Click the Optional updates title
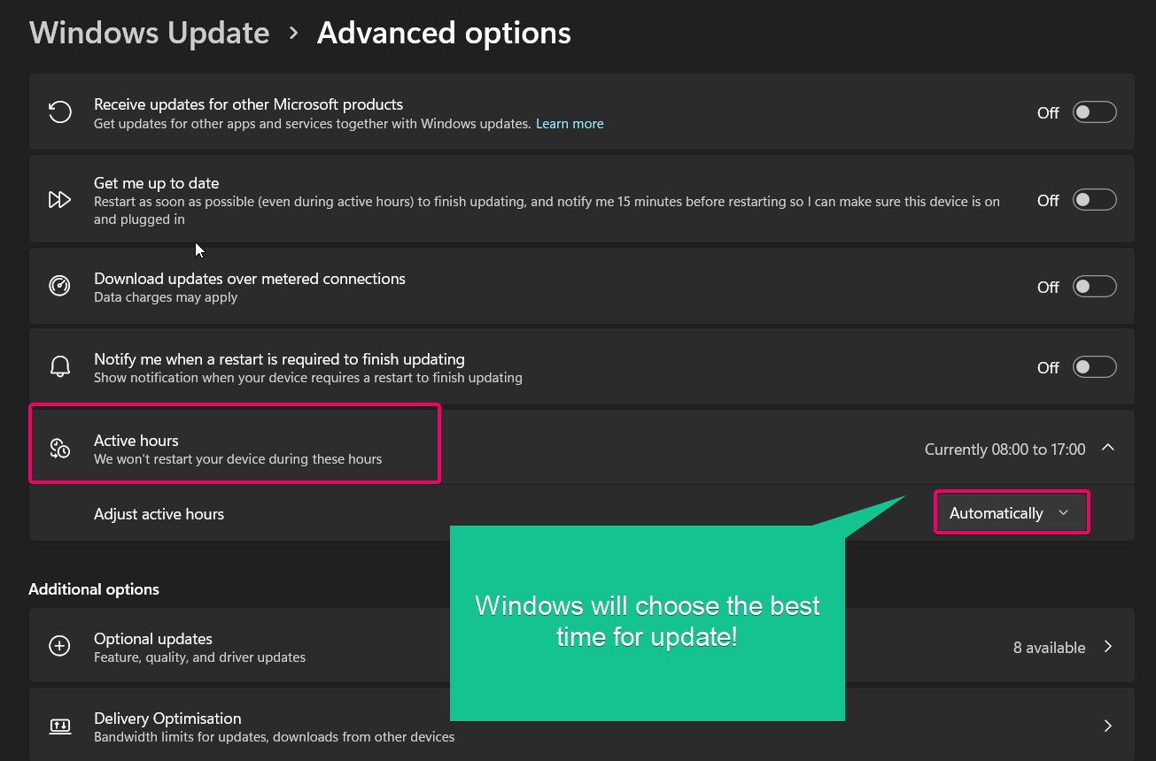 pos(153,639)
